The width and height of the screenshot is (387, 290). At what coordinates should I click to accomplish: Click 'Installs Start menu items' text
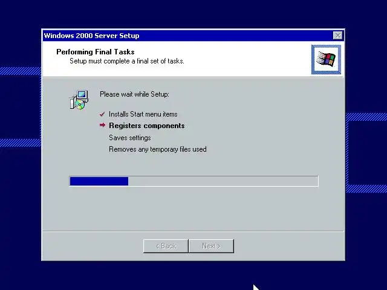point(143,114)
